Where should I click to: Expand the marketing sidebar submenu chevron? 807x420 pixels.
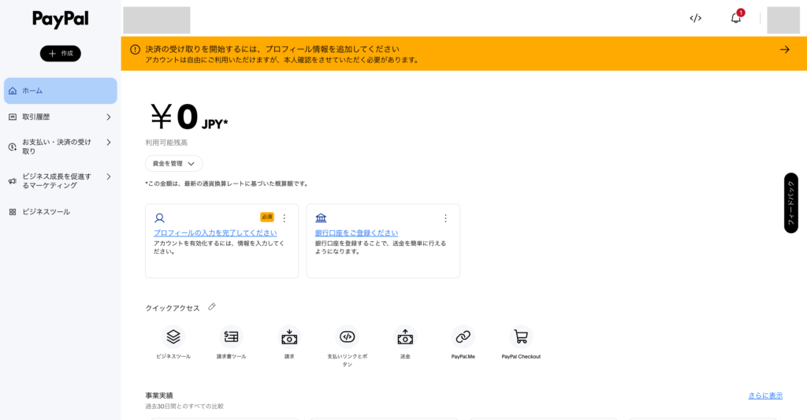coord(109,177)
